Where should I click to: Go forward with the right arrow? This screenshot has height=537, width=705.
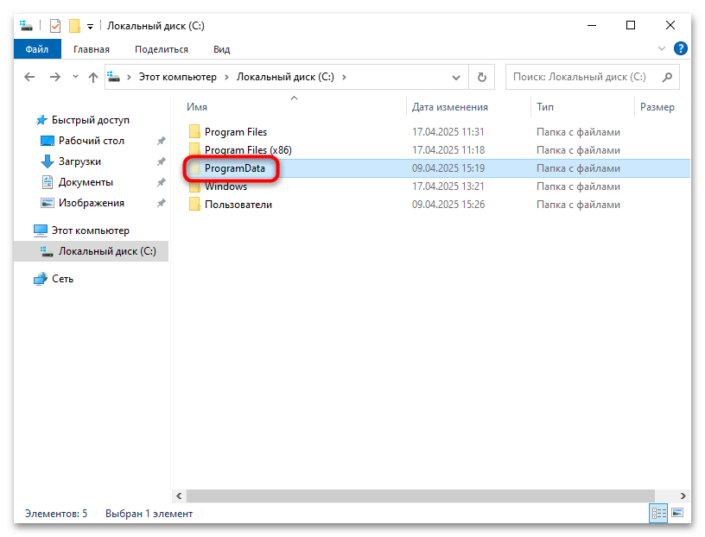point(54,78)
